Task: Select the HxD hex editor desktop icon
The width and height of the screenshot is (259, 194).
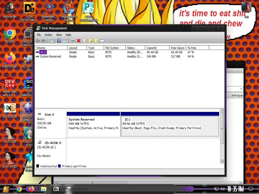Action: 10,111
